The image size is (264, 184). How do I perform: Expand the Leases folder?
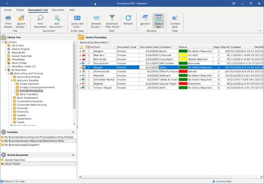coord(11,115)
